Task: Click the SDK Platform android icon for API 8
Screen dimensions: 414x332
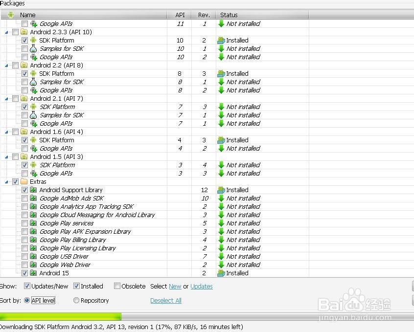Action: [x=33, y=74]
